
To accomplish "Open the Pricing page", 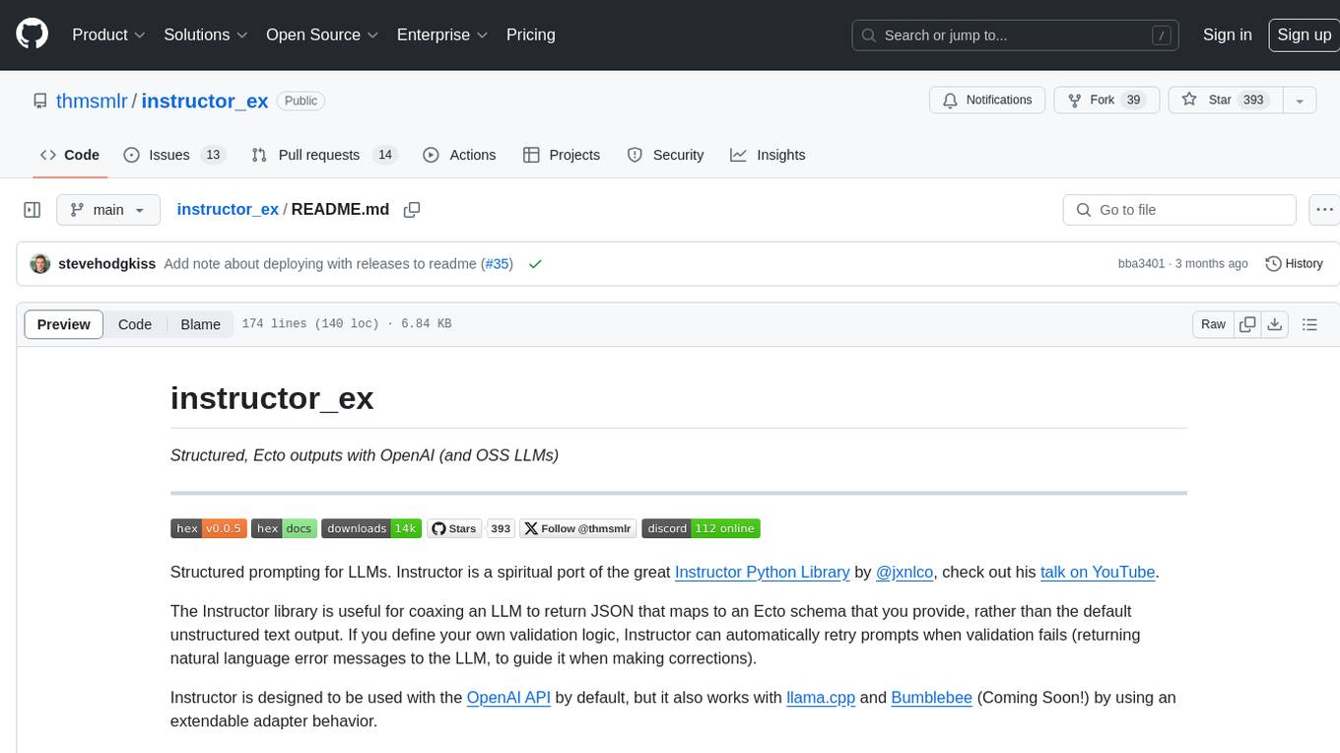I will 531,34.
